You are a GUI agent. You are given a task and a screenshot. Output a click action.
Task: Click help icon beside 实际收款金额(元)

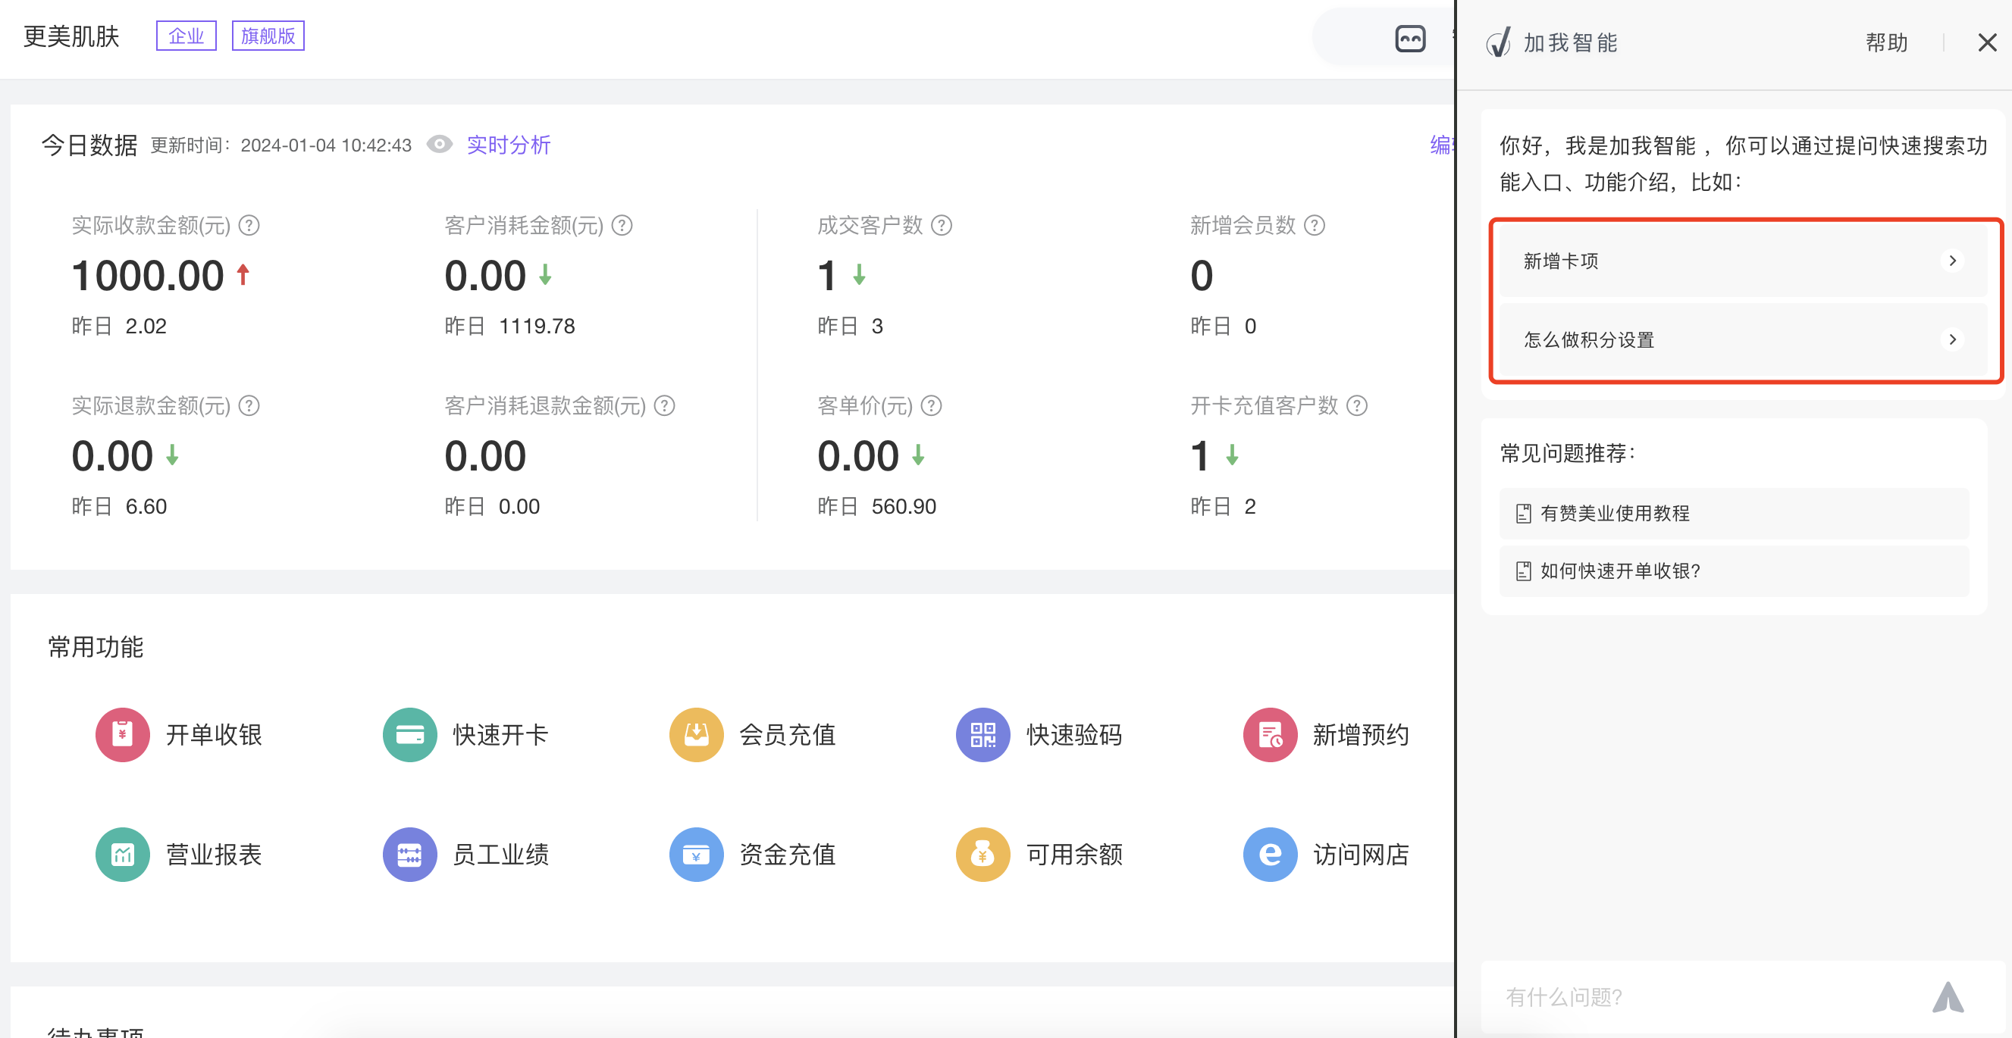[249, 226]
